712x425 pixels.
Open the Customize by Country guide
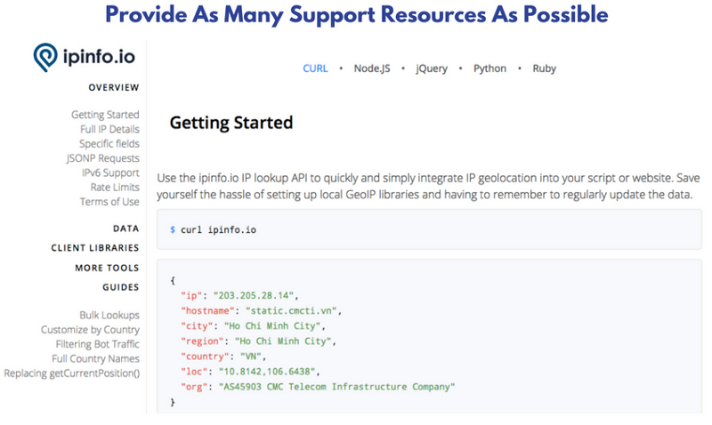tap(90, 330)
